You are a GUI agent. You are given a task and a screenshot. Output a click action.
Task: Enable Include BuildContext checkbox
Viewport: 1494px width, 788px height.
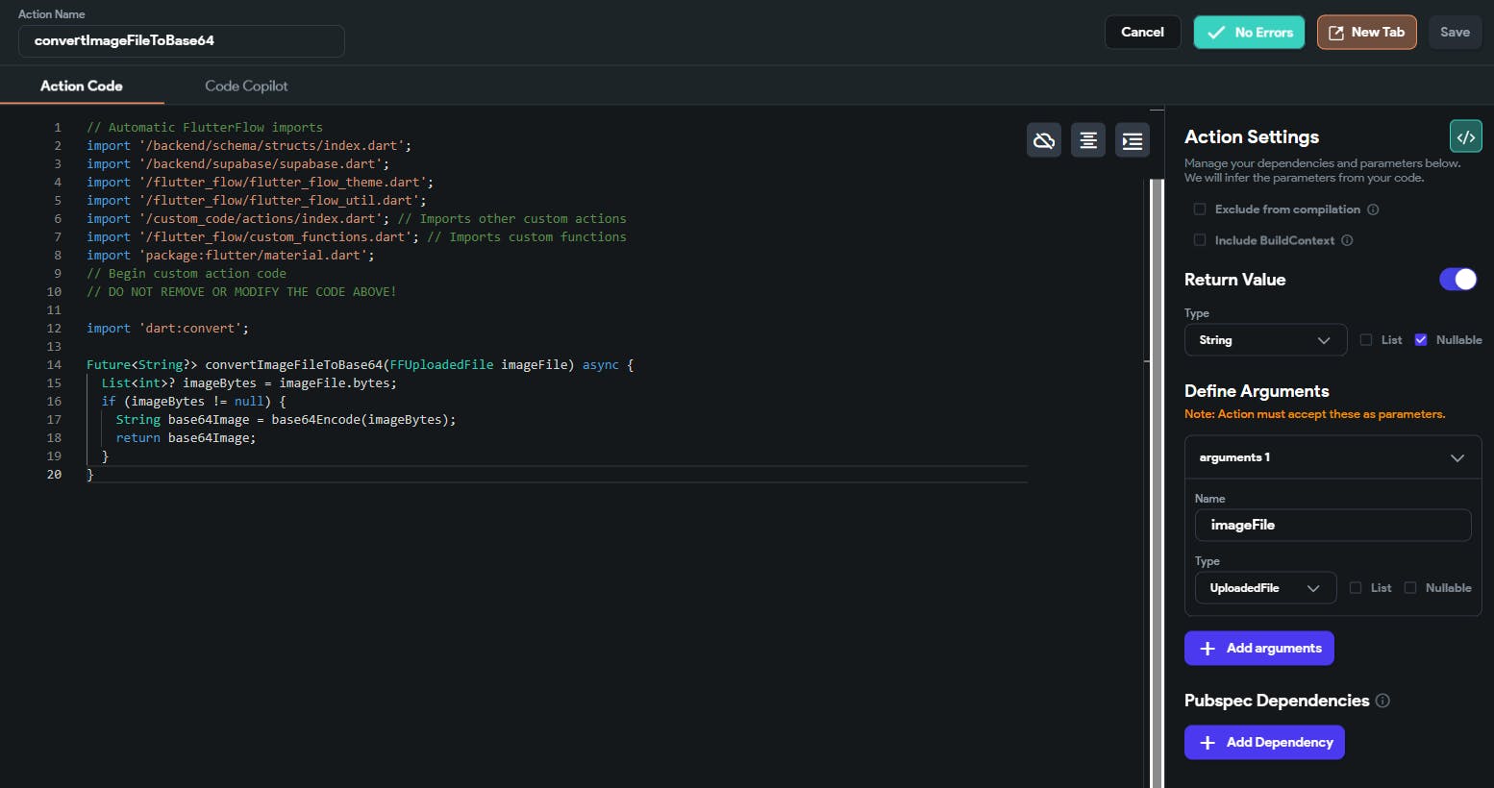click(1200, 240)
